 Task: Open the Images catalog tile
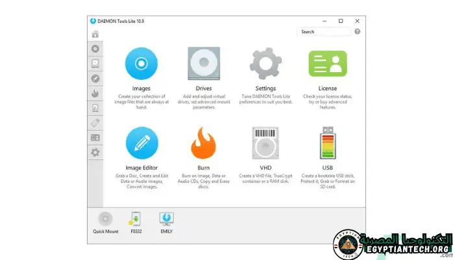tap(141, 64)
